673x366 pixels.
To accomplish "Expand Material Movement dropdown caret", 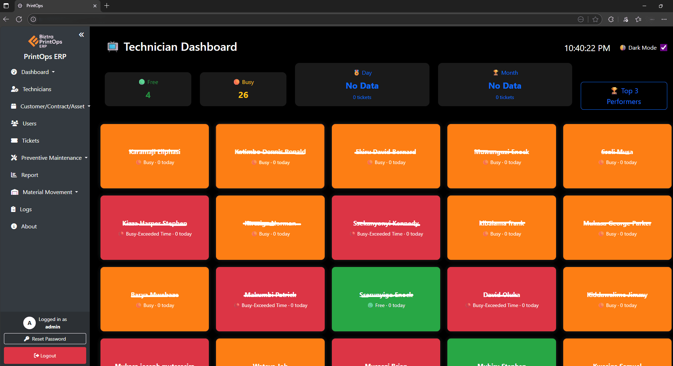I will [77, 192].
